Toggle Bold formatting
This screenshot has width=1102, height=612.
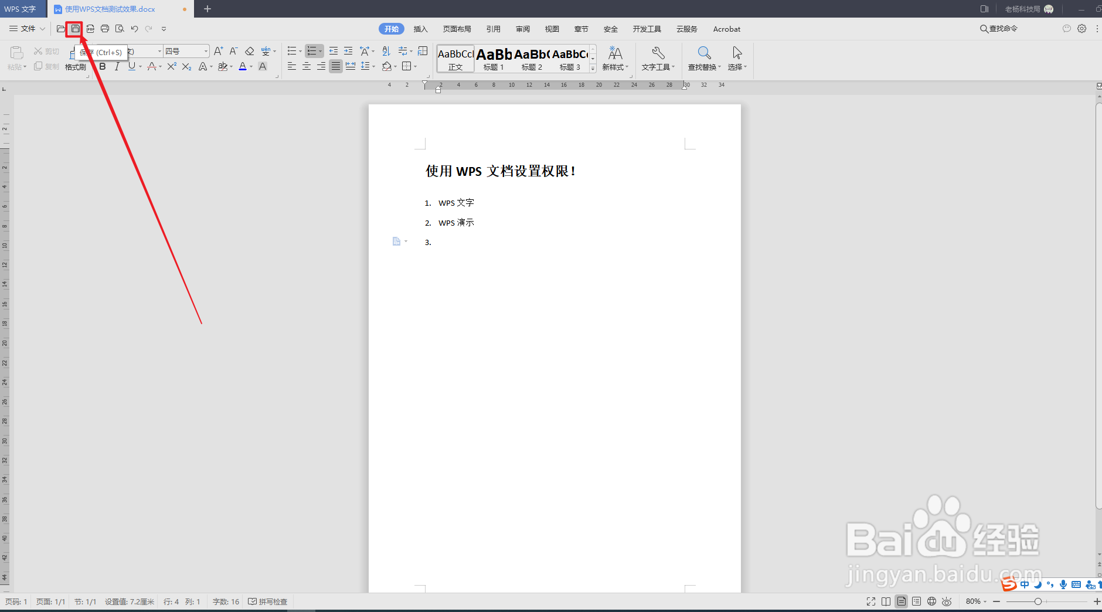click(x=103, y=66)
